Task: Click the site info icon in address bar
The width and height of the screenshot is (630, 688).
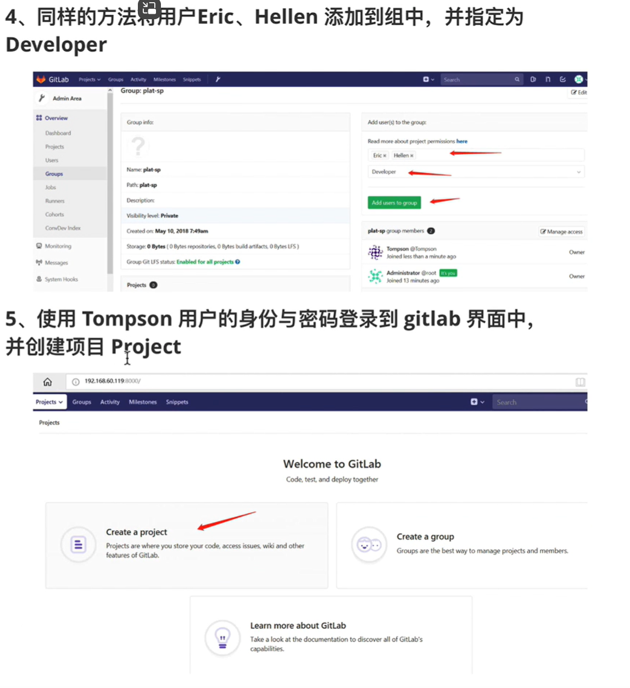Action: click(x=76, y=382)
